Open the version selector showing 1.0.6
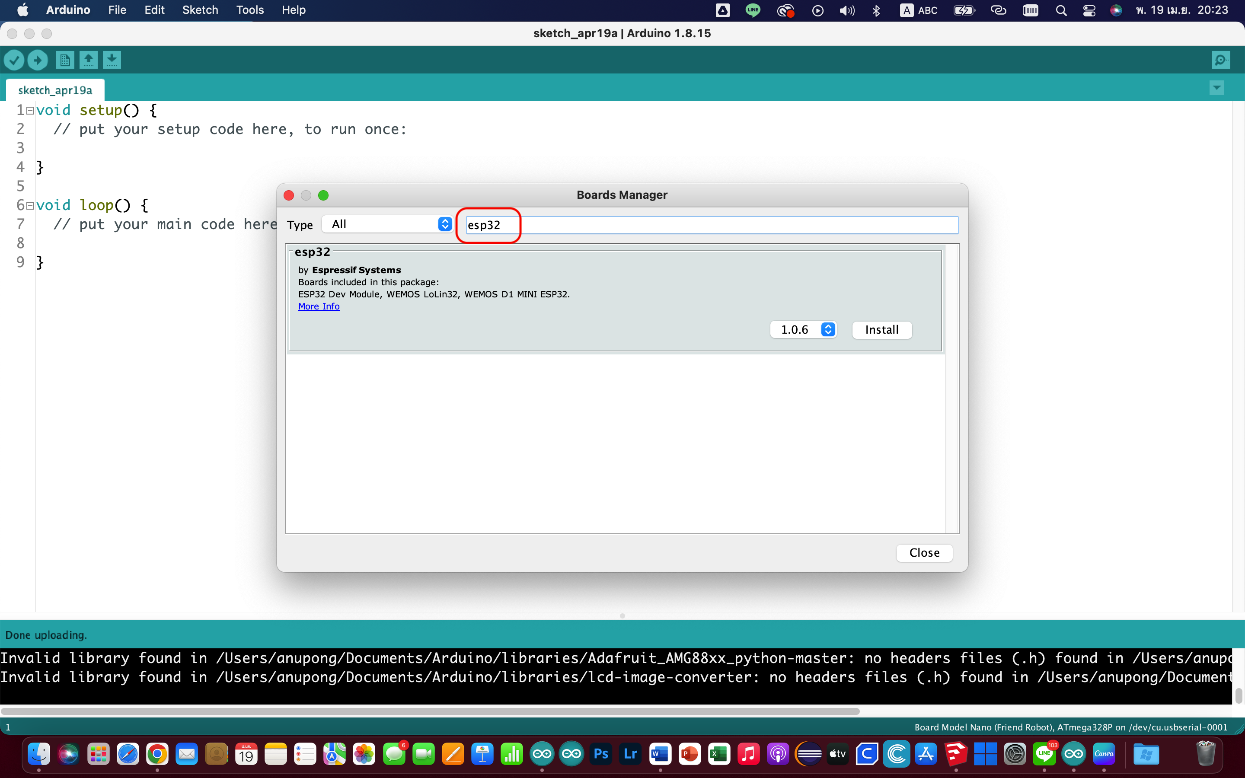This screenshot has height=778, width=1245. 803,329
